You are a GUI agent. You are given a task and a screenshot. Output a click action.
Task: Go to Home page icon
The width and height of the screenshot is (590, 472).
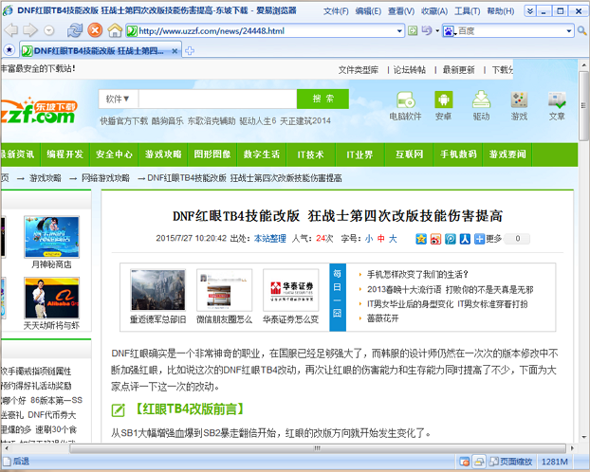115,30
